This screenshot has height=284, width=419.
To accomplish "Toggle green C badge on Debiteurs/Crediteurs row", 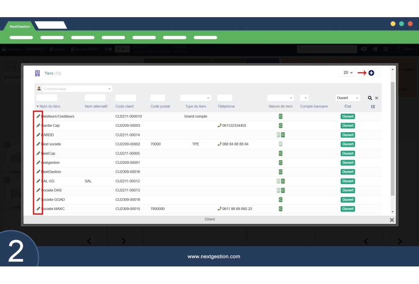I will (281, 116).
